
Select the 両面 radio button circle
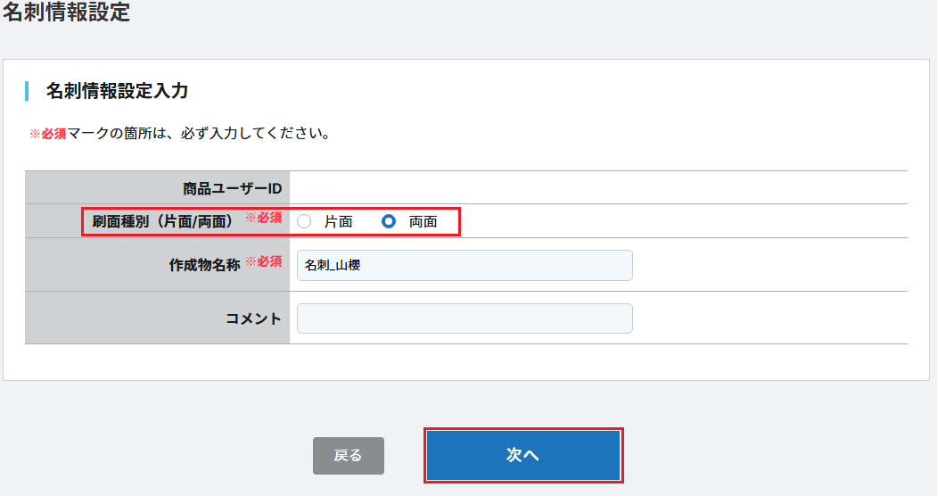389,221
